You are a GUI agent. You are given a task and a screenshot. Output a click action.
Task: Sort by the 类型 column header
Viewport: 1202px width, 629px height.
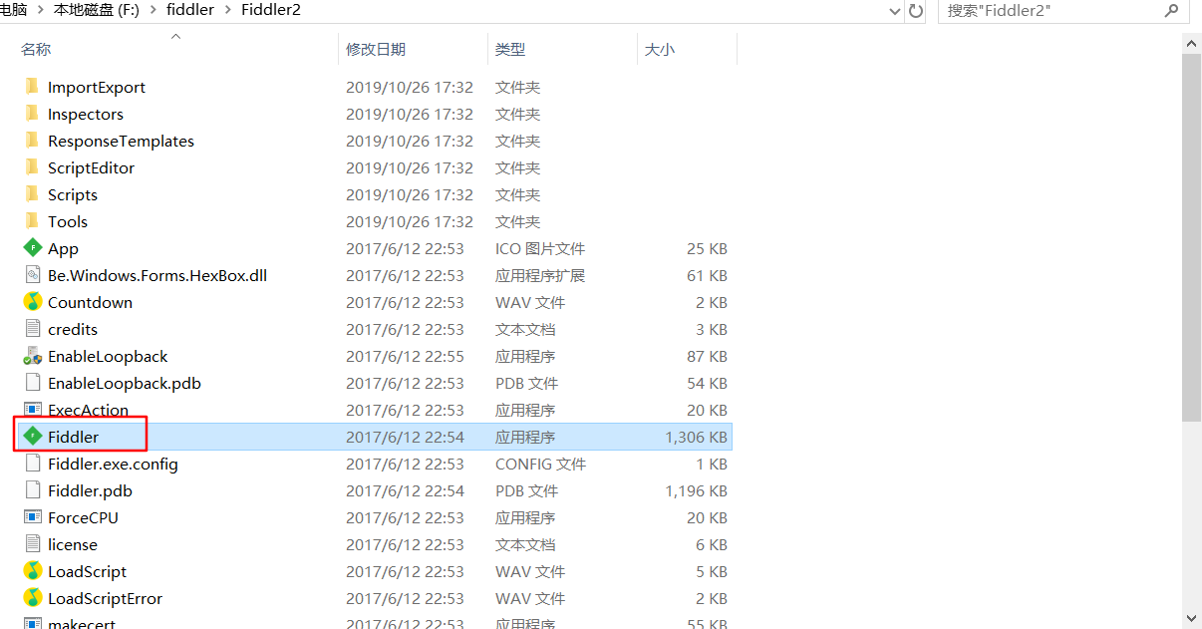click(x=510, y=49)
